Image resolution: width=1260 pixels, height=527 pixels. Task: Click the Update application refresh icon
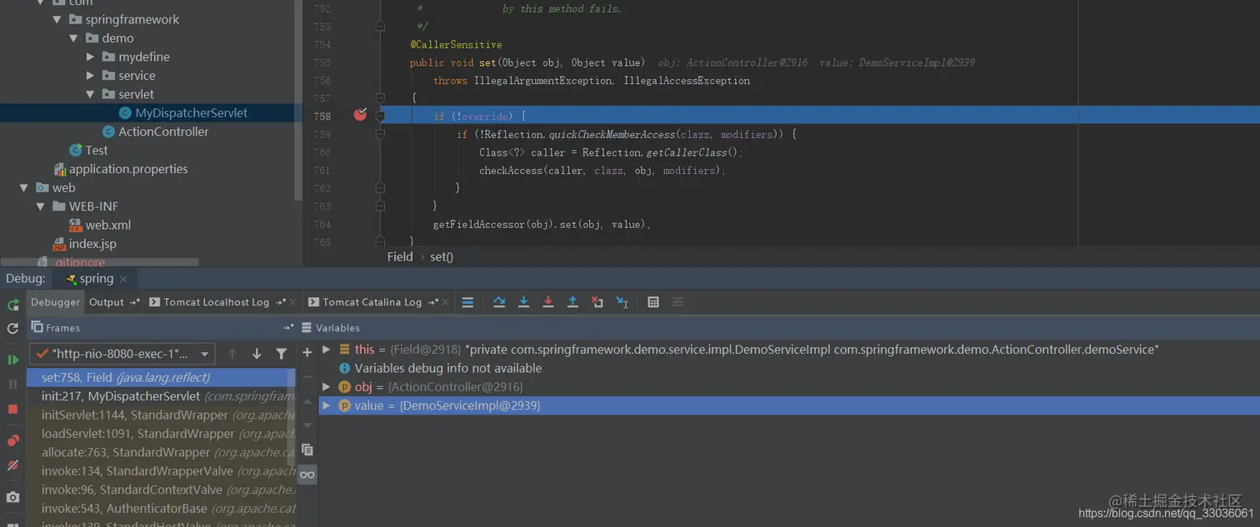pyautogui.click(x=12, y=328)
